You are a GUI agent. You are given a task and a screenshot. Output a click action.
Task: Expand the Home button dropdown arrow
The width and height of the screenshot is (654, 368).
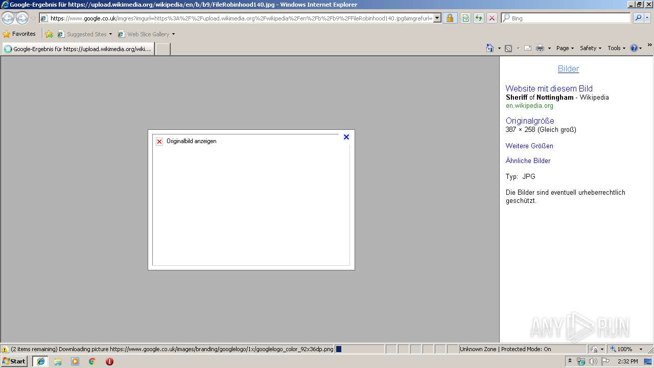(499, 48)
